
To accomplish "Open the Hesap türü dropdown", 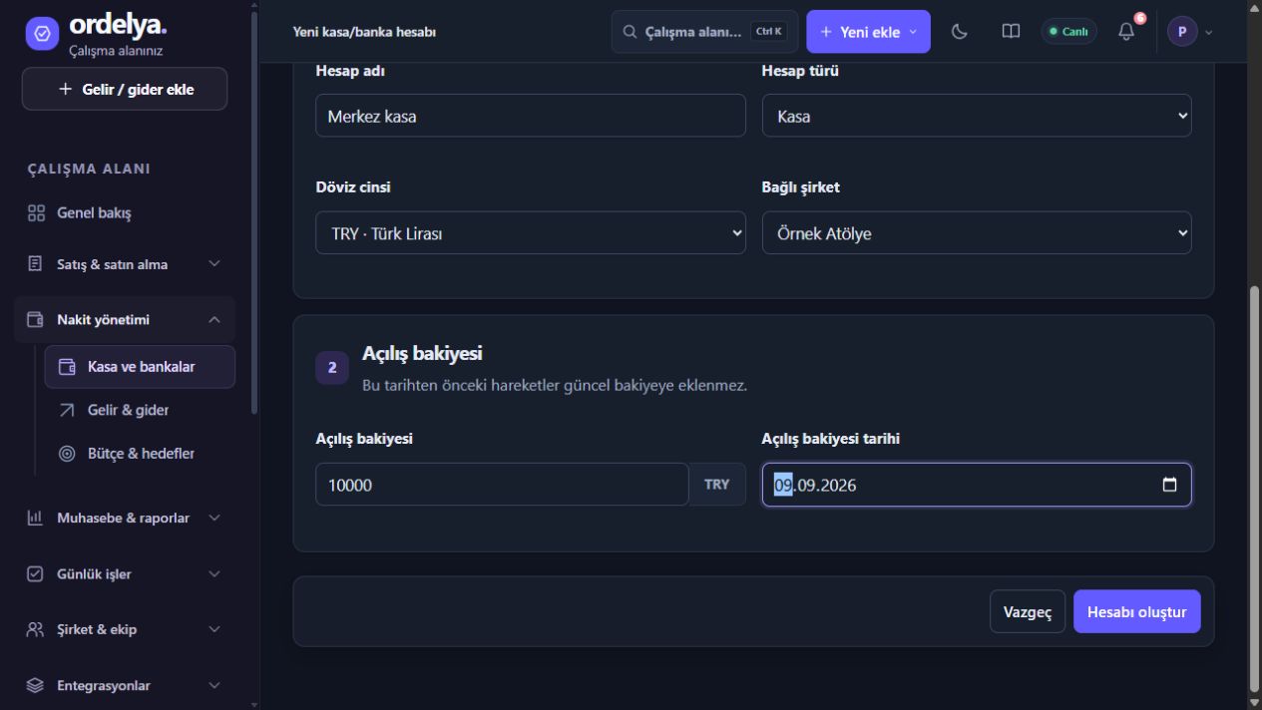I will coord(977,116).
